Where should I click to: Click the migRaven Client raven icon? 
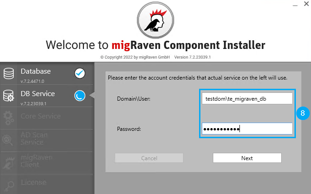9,163
